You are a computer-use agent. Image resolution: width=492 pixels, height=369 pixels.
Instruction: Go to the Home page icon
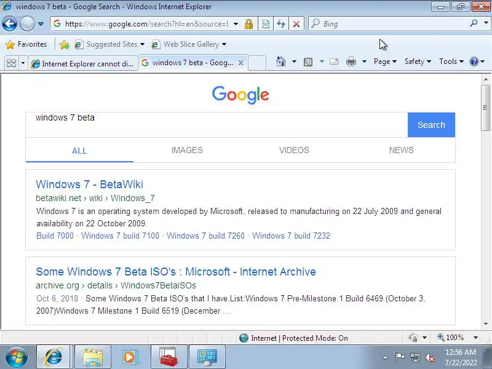point(281,61)
